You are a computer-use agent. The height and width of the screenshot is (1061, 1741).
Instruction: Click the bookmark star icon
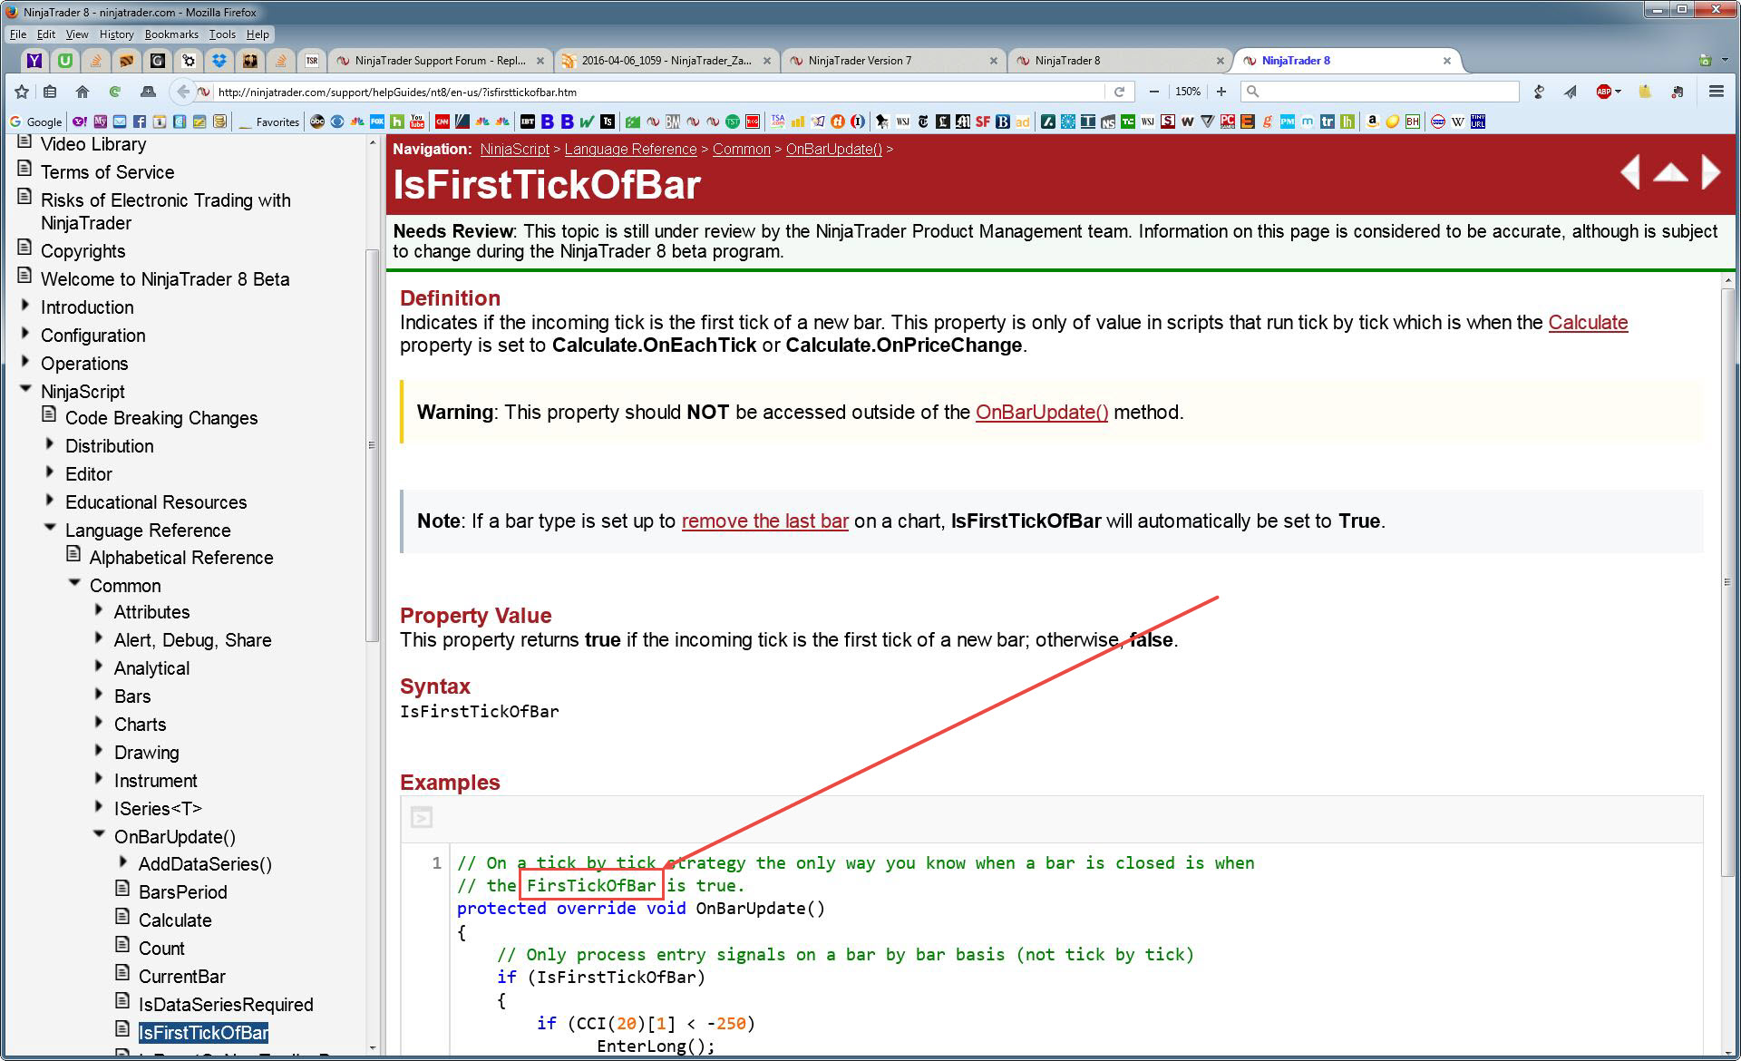(x=22, y=92)
